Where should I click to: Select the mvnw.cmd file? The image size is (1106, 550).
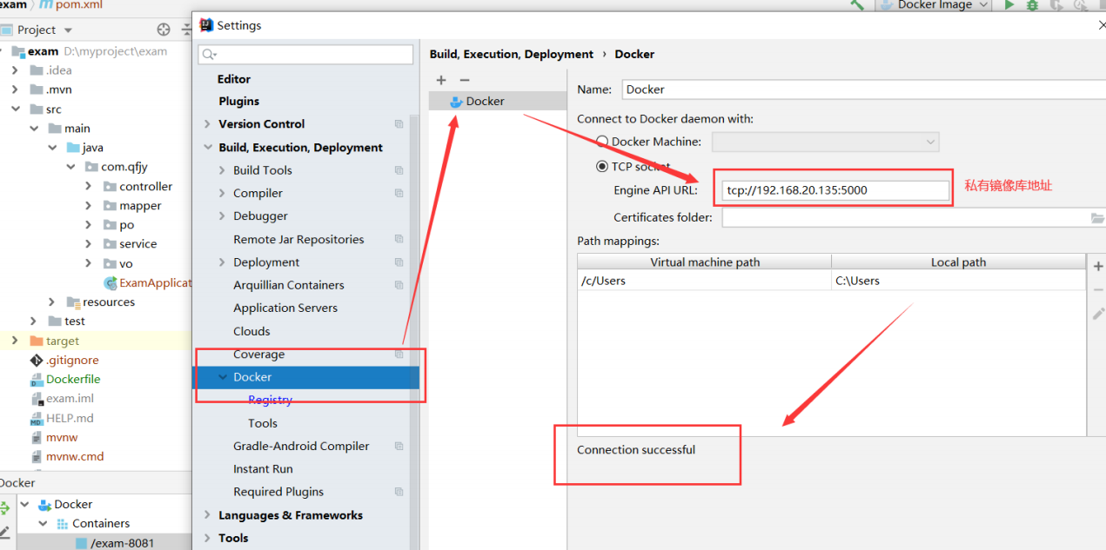click(67, 456)
